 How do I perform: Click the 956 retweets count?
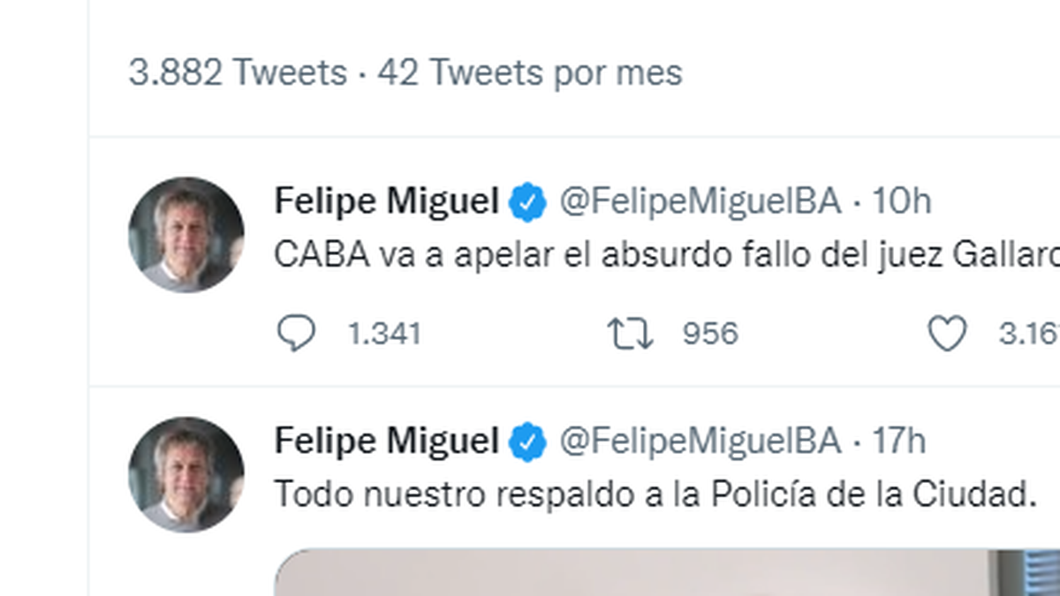click(710, 334)
